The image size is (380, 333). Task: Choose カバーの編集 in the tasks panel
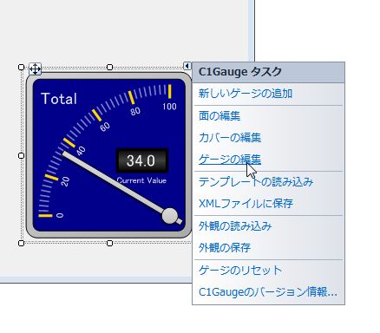coord(230,138)
